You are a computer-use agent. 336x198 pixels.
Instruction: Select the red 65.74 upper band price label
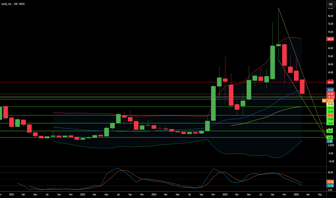coord(330,39)
